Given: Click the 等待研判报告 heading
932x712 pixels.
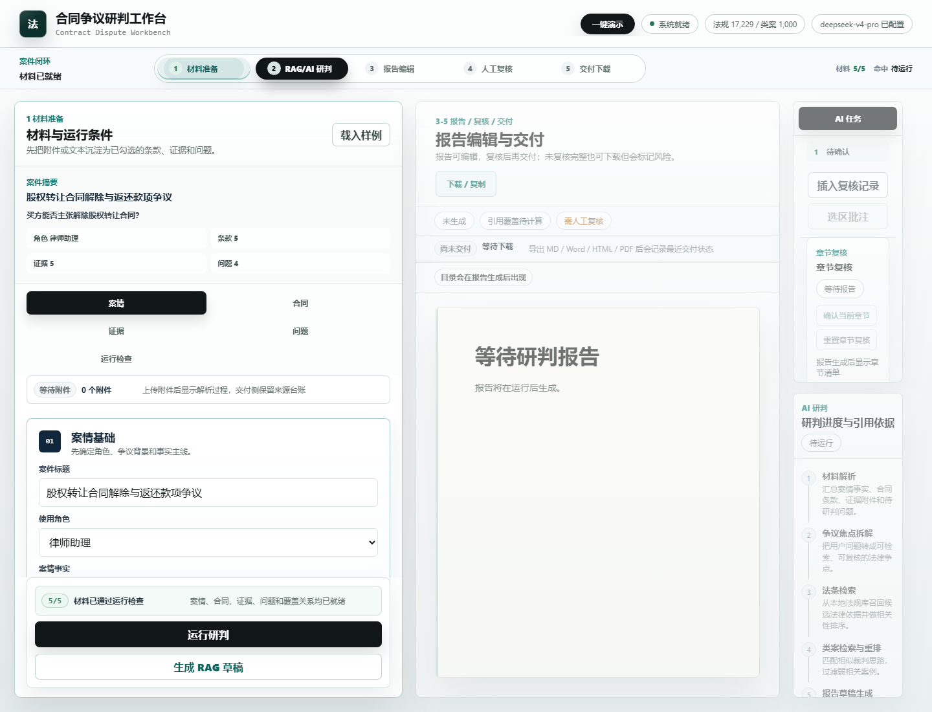Looking at the screenshot, I should 537,357.
